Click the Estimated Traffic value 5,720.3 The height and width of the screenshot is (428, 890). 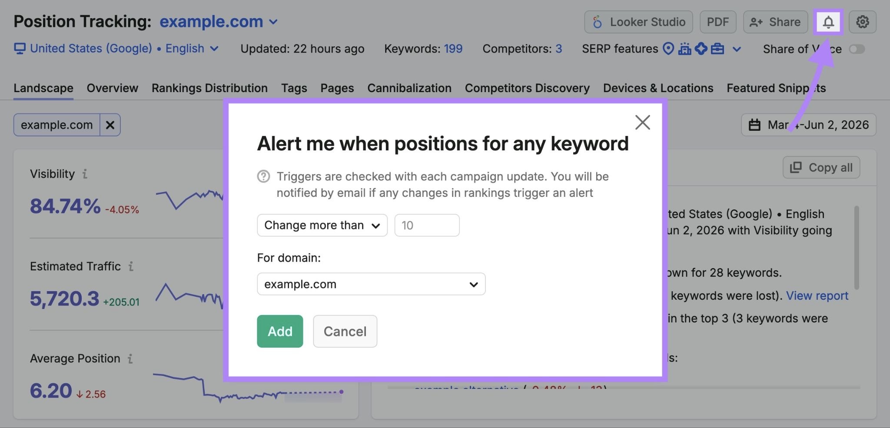click(x=64, y=299)
